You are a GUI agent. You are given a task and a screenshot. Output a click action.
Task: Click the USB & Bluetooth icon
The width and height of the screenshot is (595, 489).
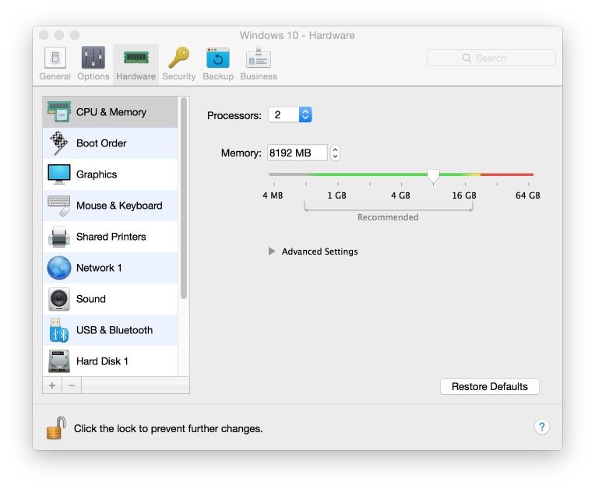pyautogui.click(x=59, y=330)
